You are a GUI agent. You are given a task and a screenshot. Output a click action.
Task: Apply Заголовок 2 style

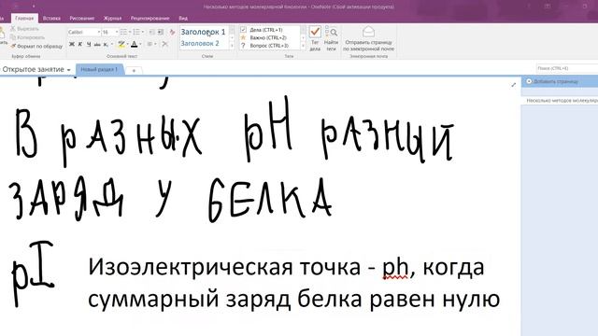[x=200, y=44]
